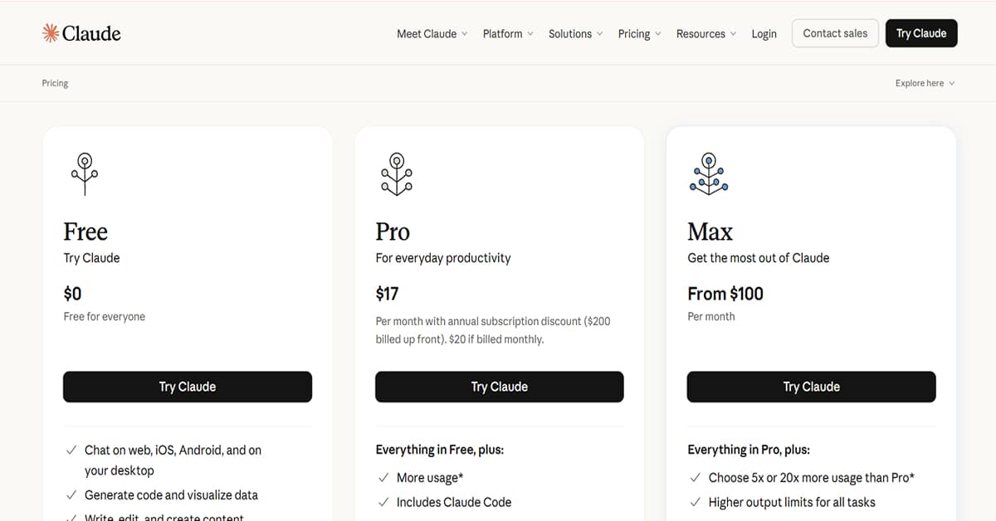Viewport: 996px width, 521px height.
Task: Click the '$0' price text
Action: (72, 294)
